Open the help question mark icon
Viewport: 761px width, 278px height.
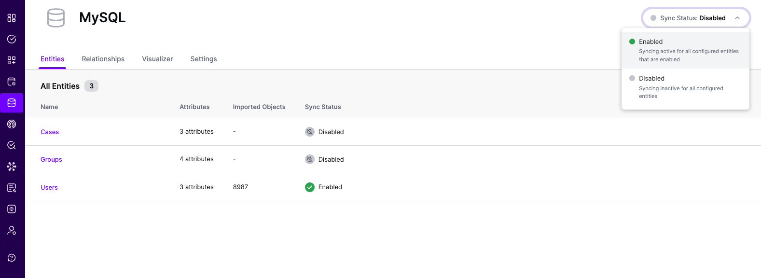12,258
